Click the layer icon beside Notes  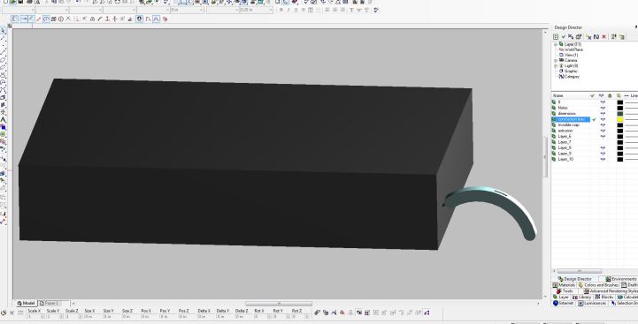click(554, 108)
